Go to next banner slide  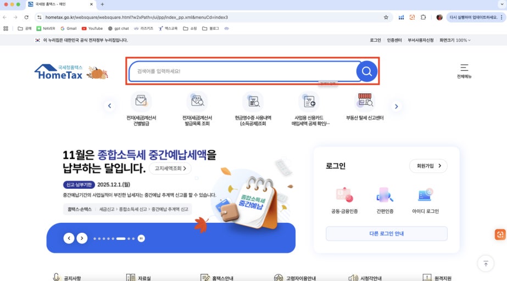82,238
